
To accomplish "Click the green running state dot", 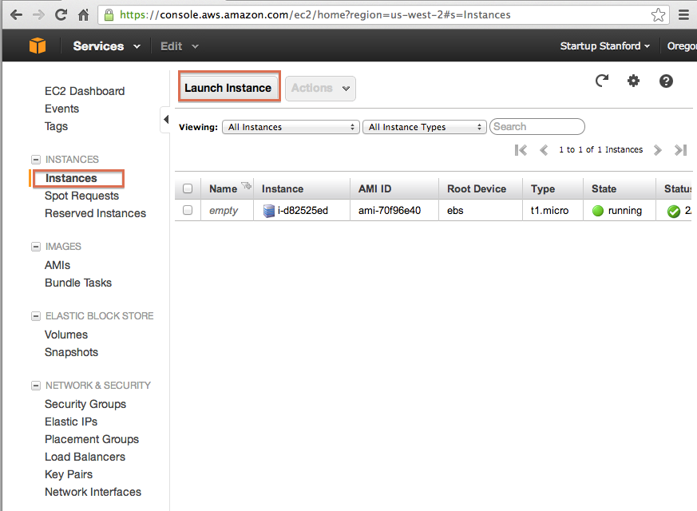I will (598, 211).
